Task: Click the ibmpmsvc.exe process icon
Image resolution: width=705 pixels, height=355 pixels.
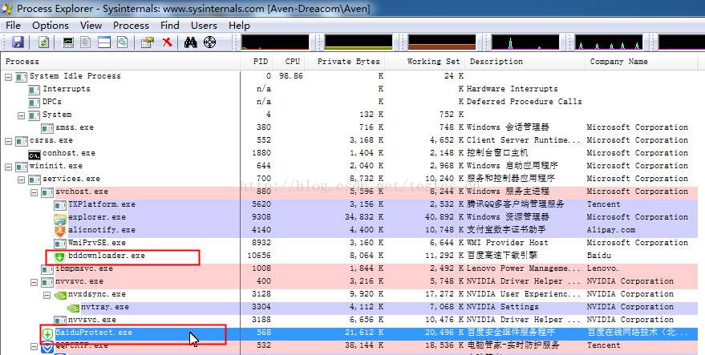Action: 47,269
